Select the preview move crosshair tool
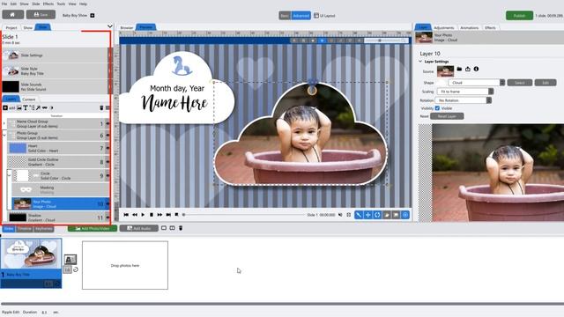The height and width of the screenshot is (317, 564). (368, 215)
